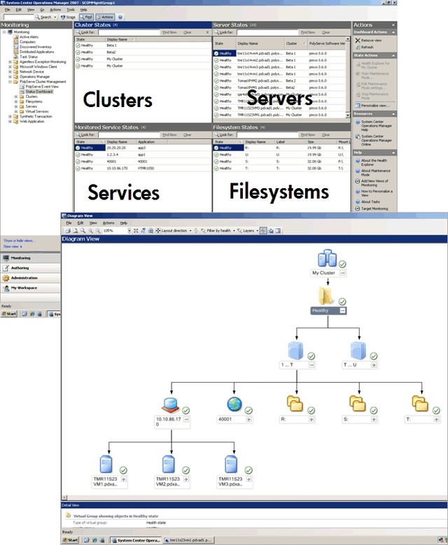The image size is (448, 545).
Task: Click the Look for field in Server States
Action: tap(267, 32)
